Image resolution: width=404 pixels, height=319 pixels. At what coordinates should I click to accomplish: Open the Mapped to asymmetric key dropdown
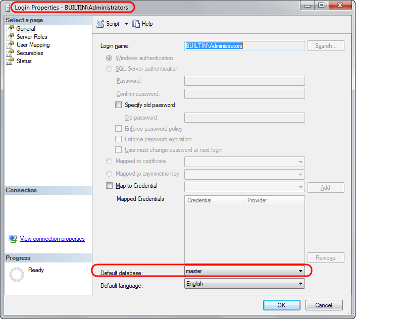(x=244, y=174)
